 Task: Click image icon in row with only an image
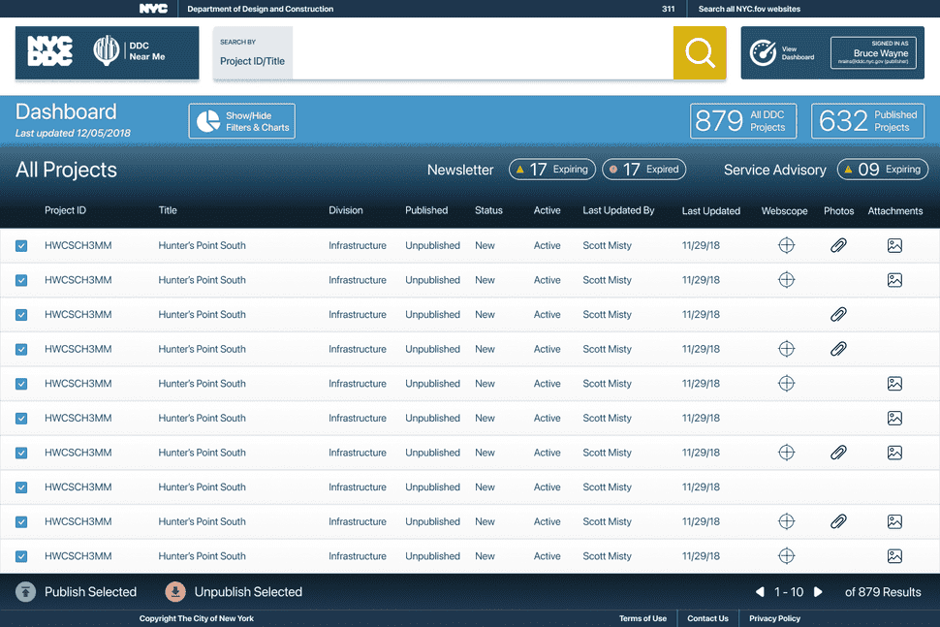[894, 418]
